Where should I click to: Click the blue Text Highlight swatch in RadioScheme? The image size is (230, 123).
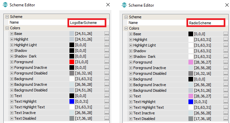tap(191, 102)
